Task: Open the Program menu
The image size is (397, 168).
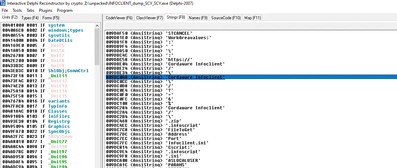Action: [x=64, y=10]
